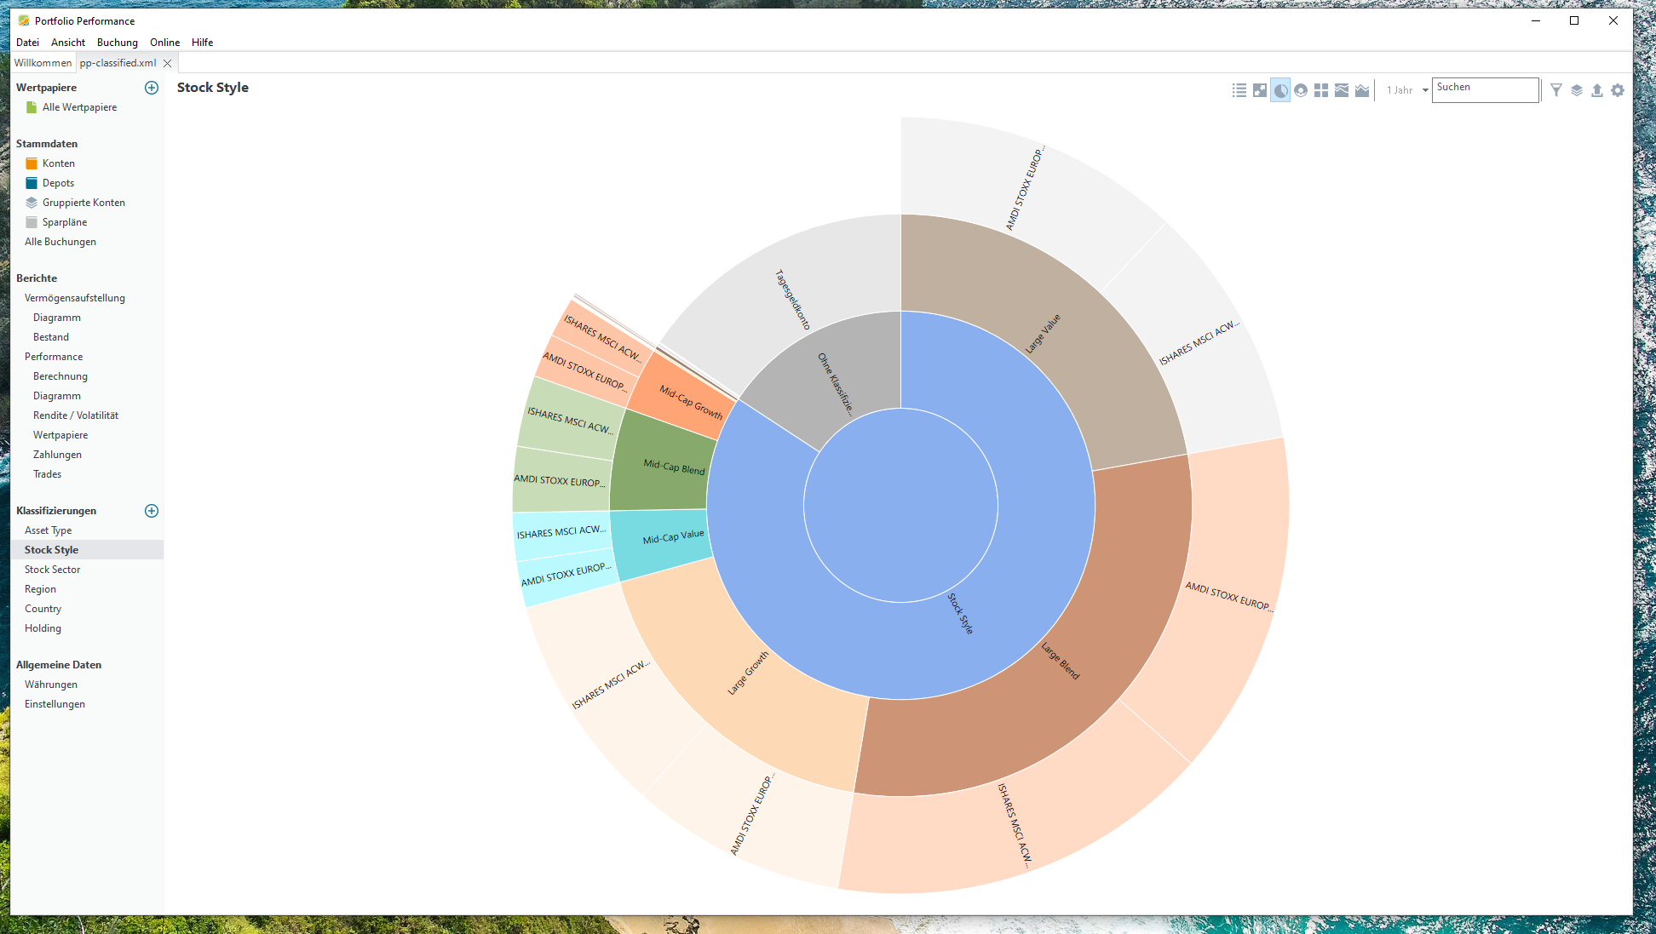Open the stacked area chart icon
Image resolution: width=1656 pixels, height=934 pixels.
click(1342, 90)
